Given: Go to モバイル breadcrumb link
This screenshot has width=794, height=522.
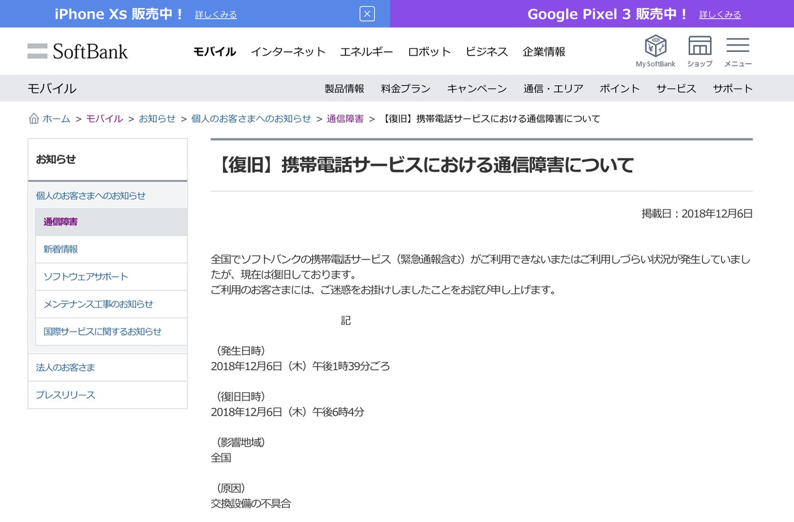Looking at the screenshot, I should [x=105, y=119].
